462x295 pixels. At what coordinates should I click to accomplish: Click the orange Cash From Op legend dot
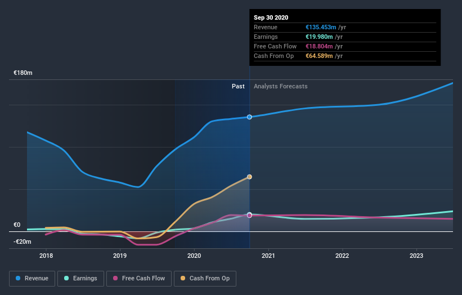point(183,278)
